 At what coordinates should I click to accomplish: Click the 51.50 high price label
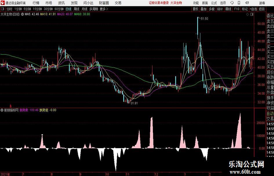[x=204, y=19]
